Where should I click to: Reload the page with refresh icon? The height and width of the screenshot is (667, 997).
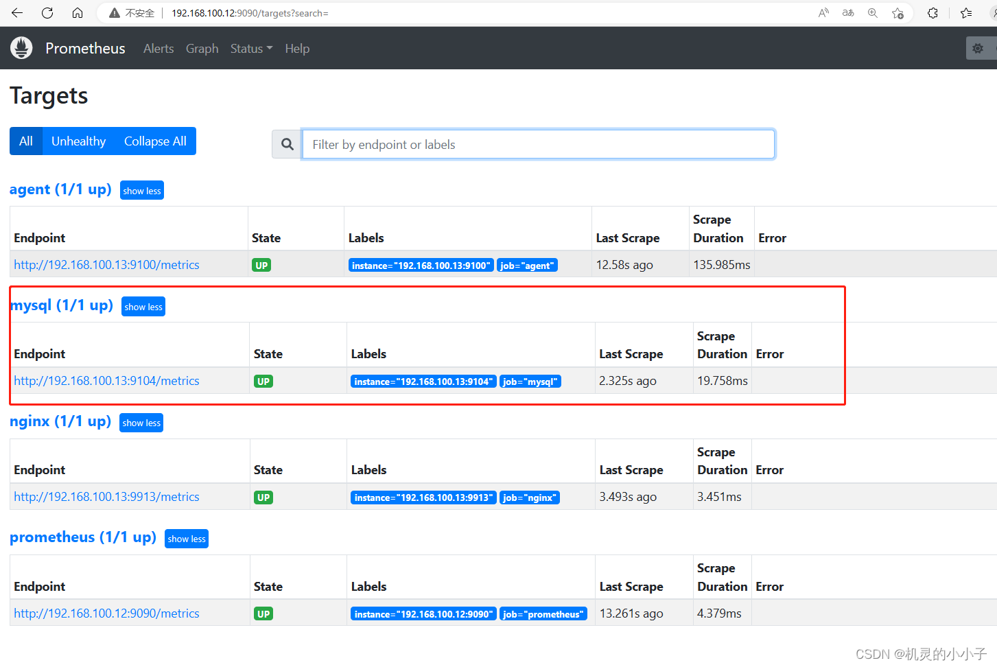click(x=47, y=13)
